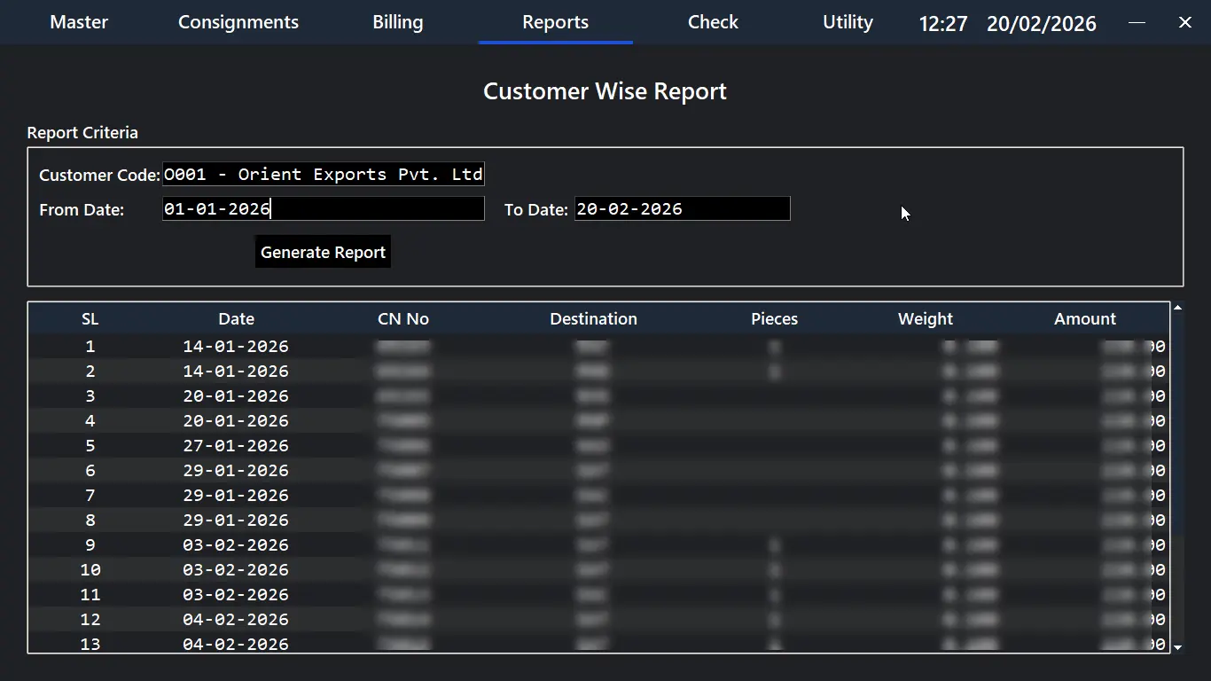1211x681 pixels.
Task: Click into the To Date field
Action: [682, 209]
